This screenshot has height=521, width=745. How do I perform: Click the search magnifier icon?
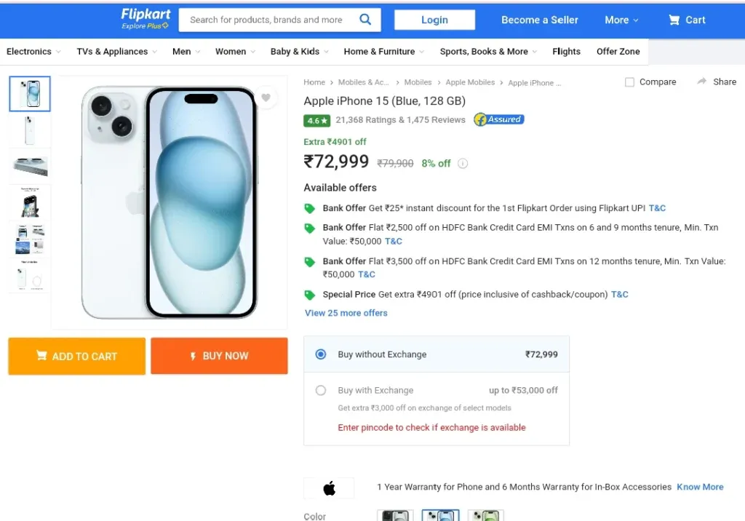(x=365, y=20)
